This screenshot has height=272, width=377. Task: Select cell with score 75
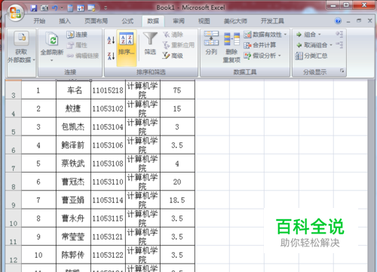pyautogui.click(x=177, y=90)
